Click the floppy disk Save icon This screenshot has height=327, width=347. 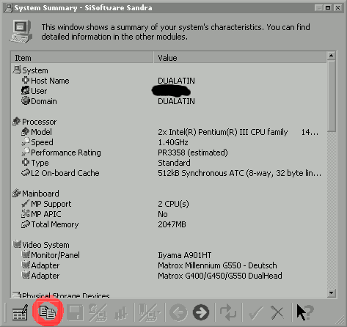click(75, 312)
